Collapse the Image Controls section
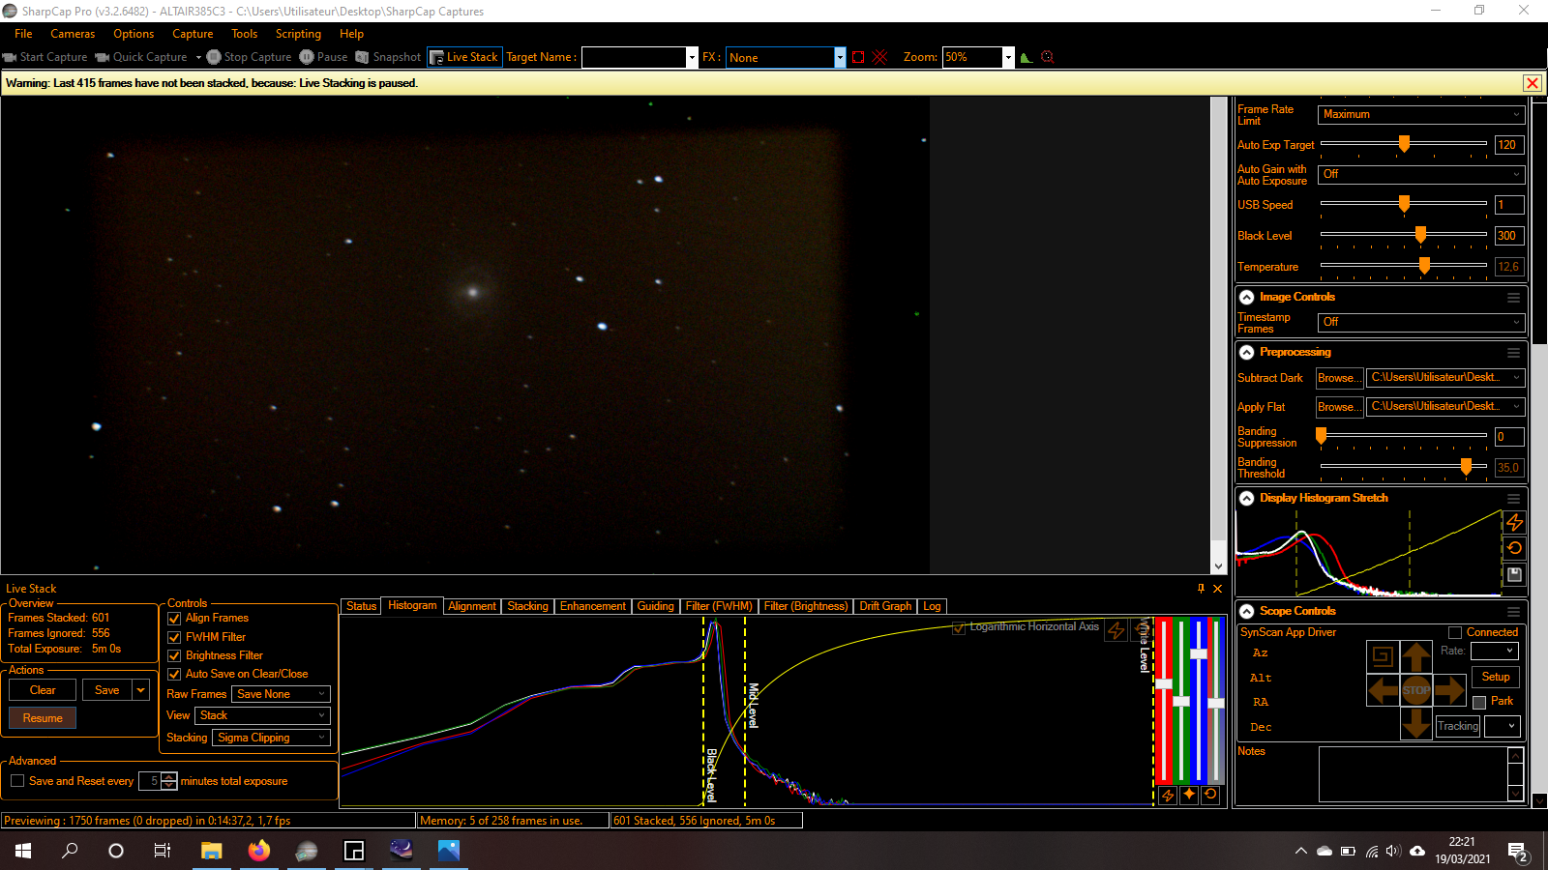 [x=1247, y=298]
